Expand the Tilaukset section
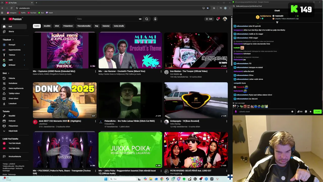323x182 pixels. coord(8,40)
